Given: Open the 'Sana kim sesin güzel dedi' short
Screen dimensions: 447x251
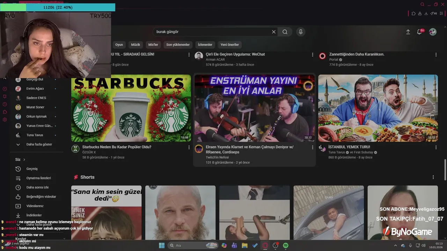Looking at the screenshot, I should pyautogui.click(x=106, y=213).
